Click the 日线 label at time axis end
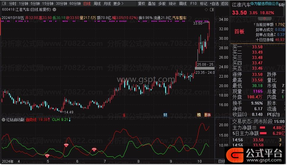287x165 pixels. pos(222,161)
